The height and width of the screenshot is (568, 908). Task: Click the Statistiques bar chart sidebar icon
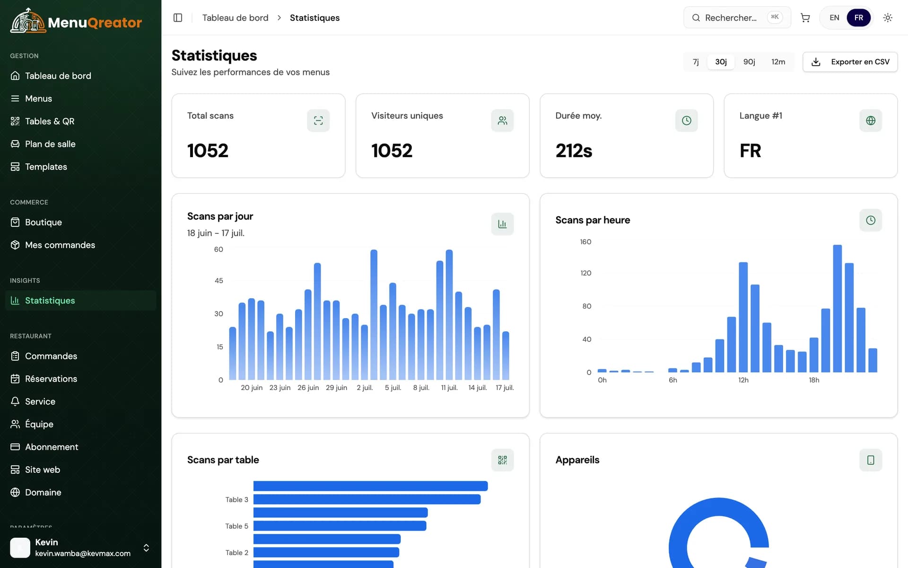15,301
